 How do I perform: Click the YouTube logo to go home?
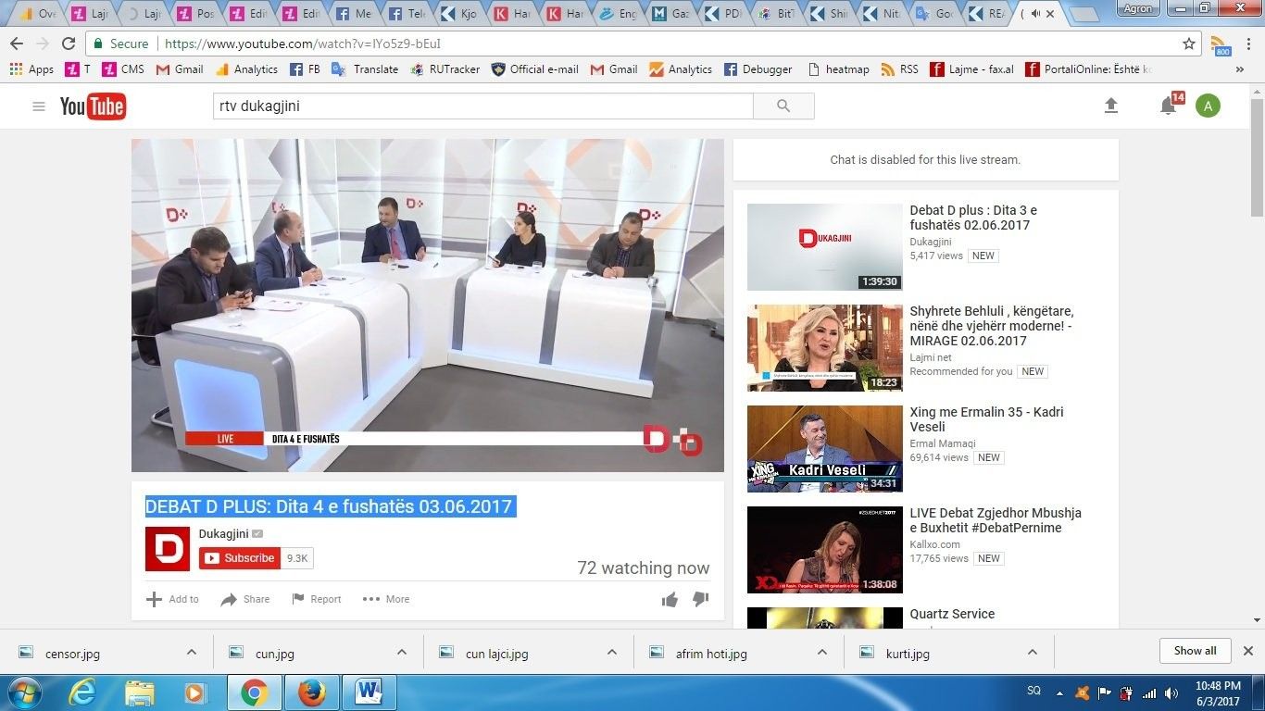pos(92,106)
